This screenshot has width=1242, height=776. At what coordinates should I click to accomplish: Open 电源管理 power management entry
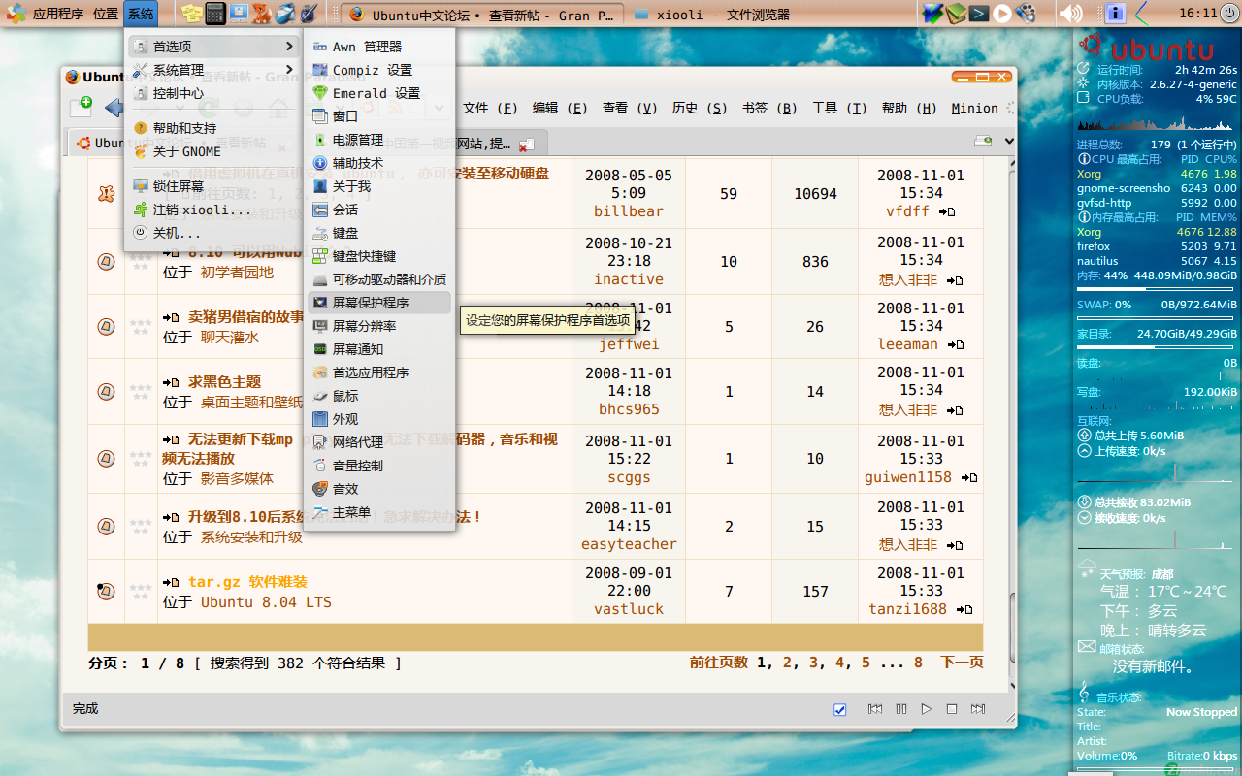[379, 140]
